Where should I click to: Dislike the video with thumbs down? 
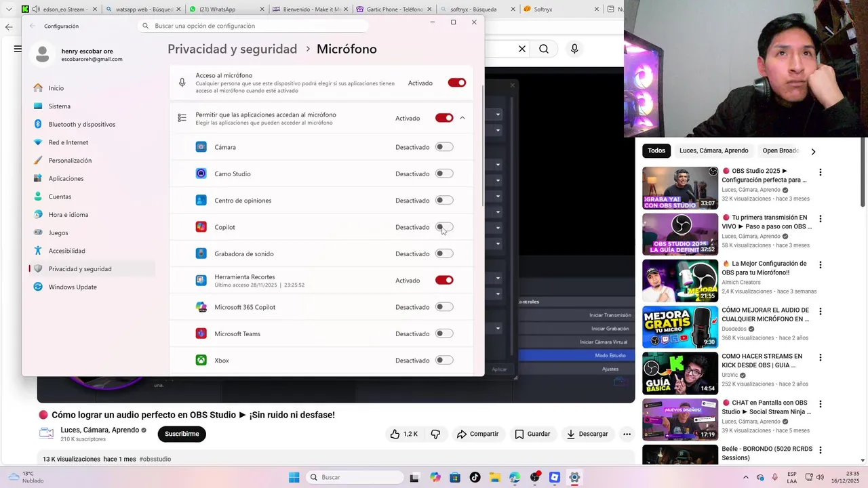point(435,434)
